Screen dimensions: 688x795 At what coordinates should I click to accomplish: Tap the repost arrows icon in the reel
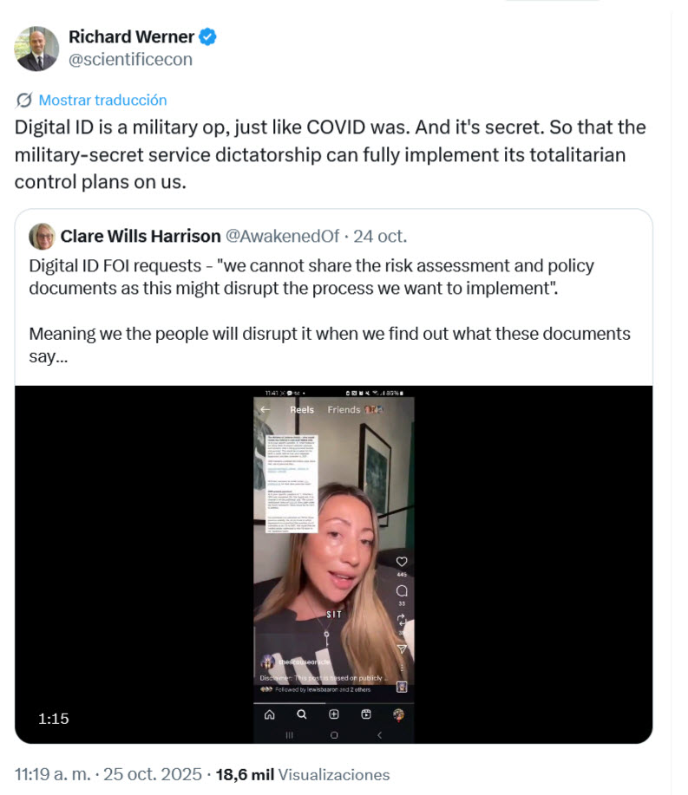coord(401,620)
